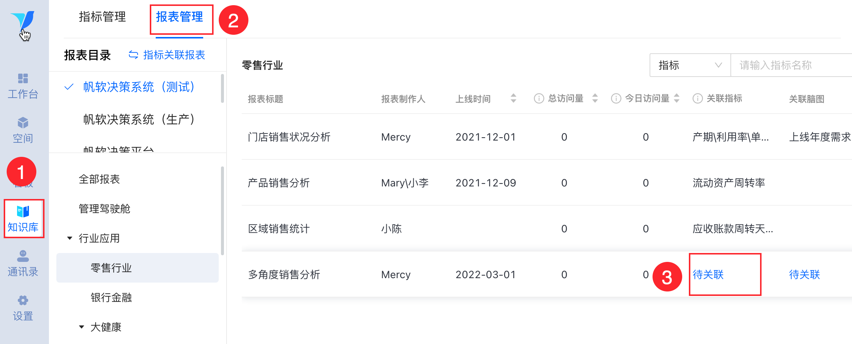Image resolution: width=852 pixels, height=344 pixels.
Task: Switch to the 报表管理 tab
Action: tap(179, 17)
